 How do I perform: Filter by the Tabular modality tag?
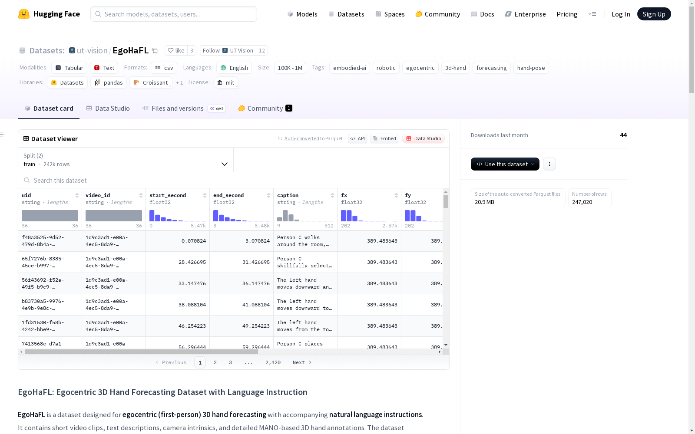click(69, 68)
